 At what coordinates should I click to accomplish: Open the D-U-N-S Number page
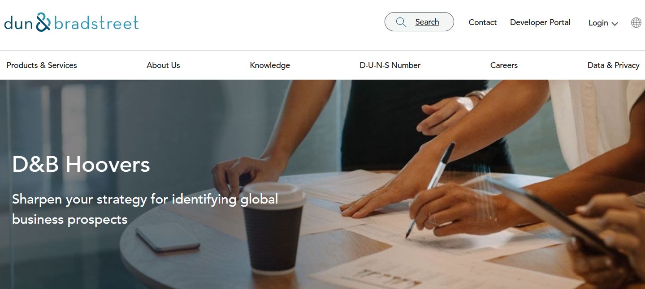[390, 65]
